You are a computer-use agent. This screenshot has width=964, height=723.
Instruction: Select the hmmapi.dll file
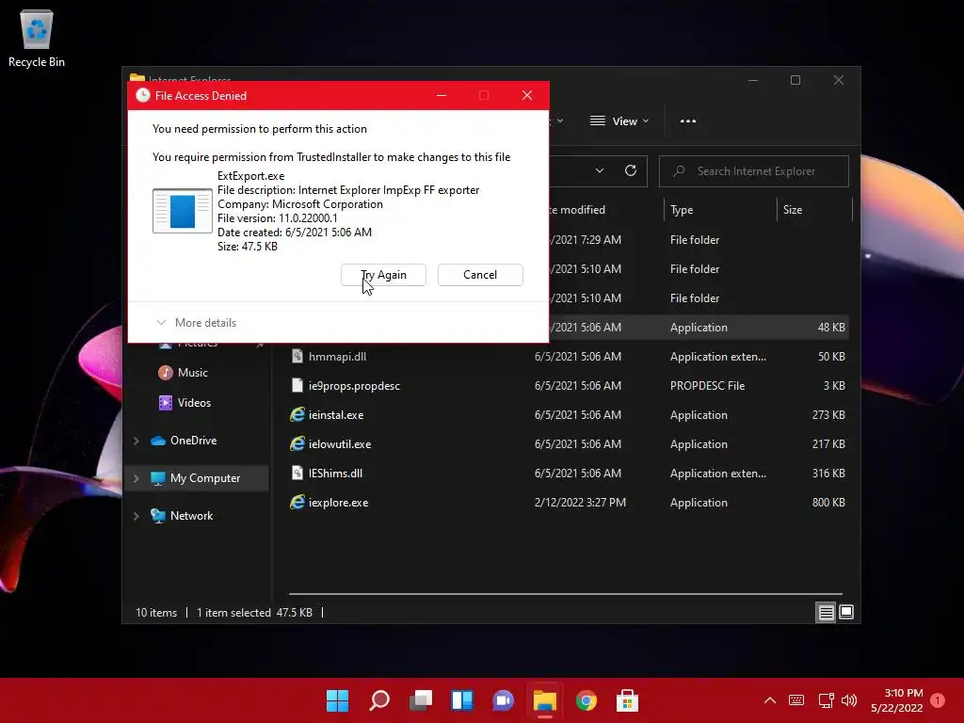(338, 357)
